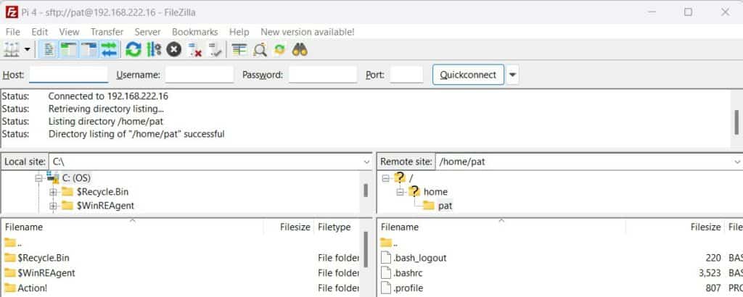
Task: Select the remote root / folder
Action: pyautogui.click(x=411, y=177)
